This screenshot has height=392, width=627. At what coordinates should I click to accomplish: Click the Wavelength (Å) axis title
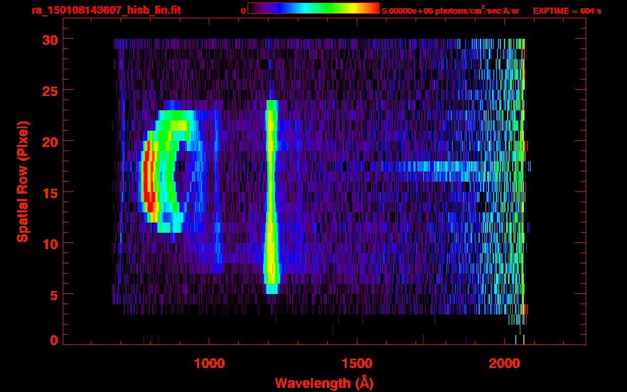coord(324,383)
